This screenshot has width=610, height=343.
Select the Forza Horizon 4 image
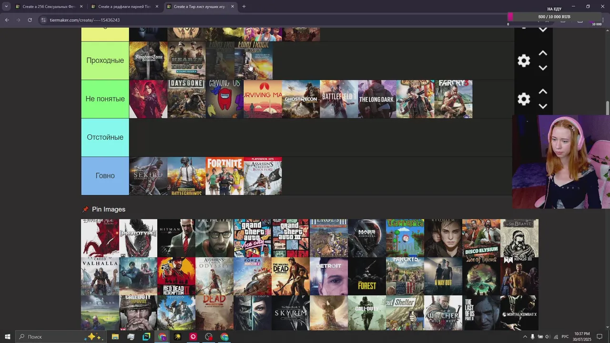253,276
